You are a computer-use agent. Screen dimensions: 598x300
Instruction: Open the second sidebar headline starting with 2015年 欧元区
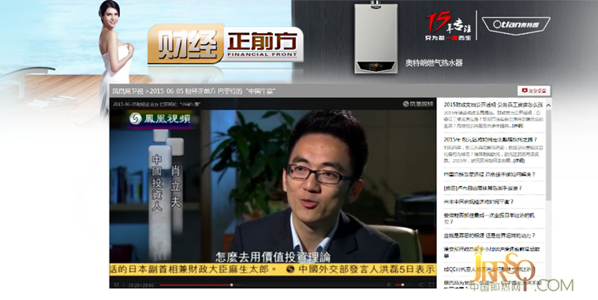click(491, 139)
